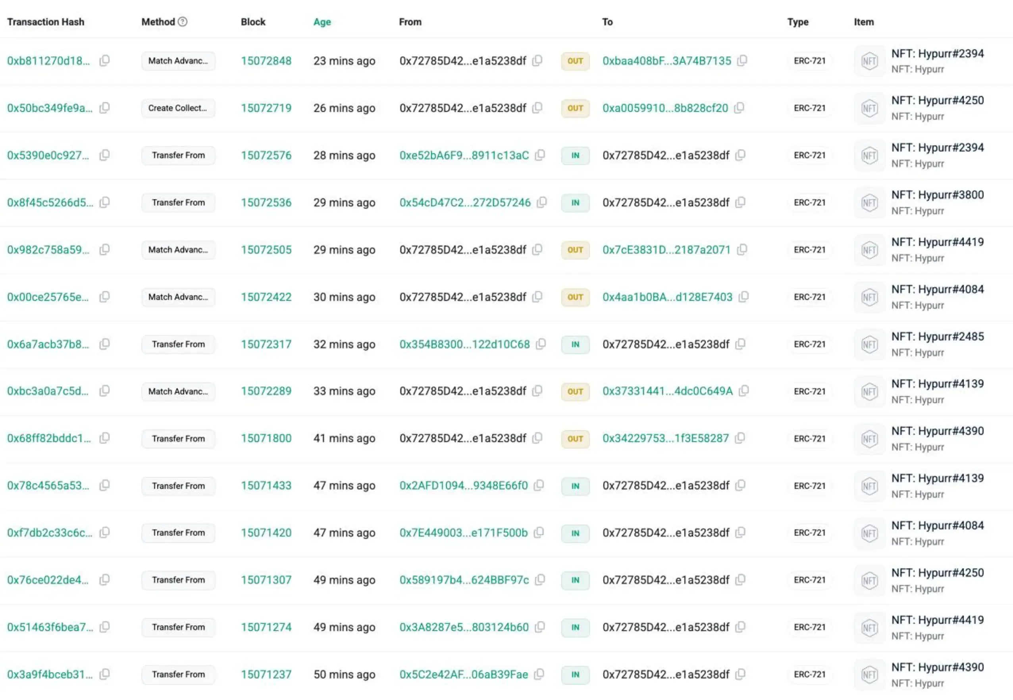This screenshot has width=1013, height=700.
Task: Copy transaction hash 0x3a9f4bceb31
Action: point(104,674)
